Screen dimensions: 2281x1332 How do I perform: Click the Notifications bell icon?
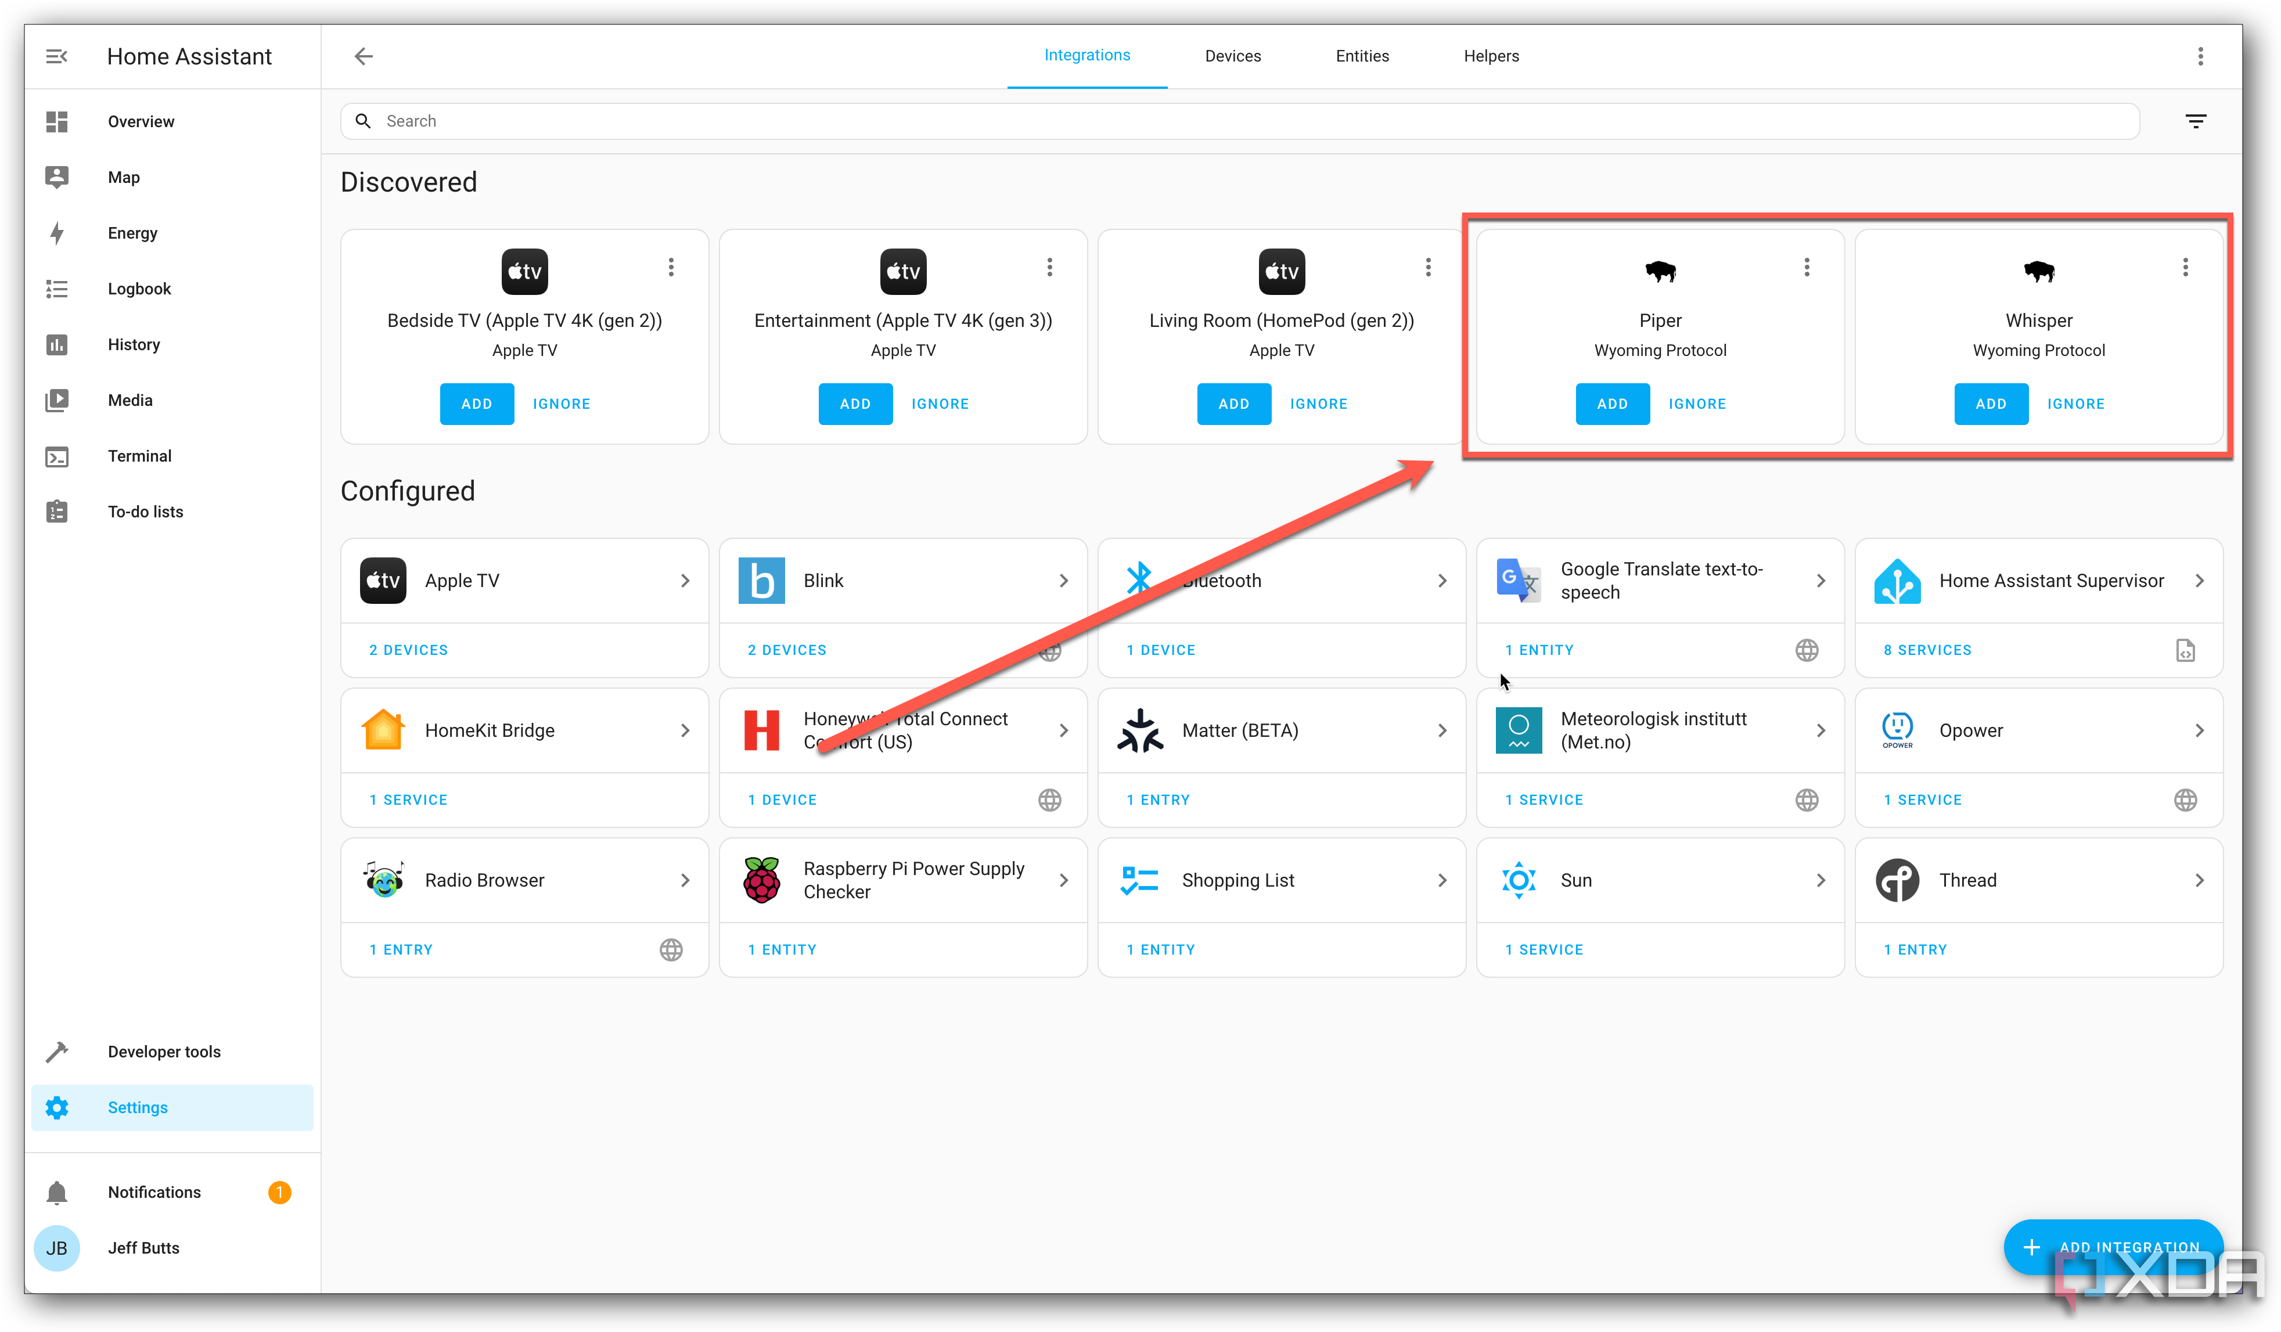[x=56, y=1193]
